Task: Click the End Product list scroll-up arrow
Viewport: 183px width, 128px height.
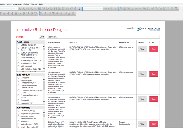Action: (x=44, y=79)
